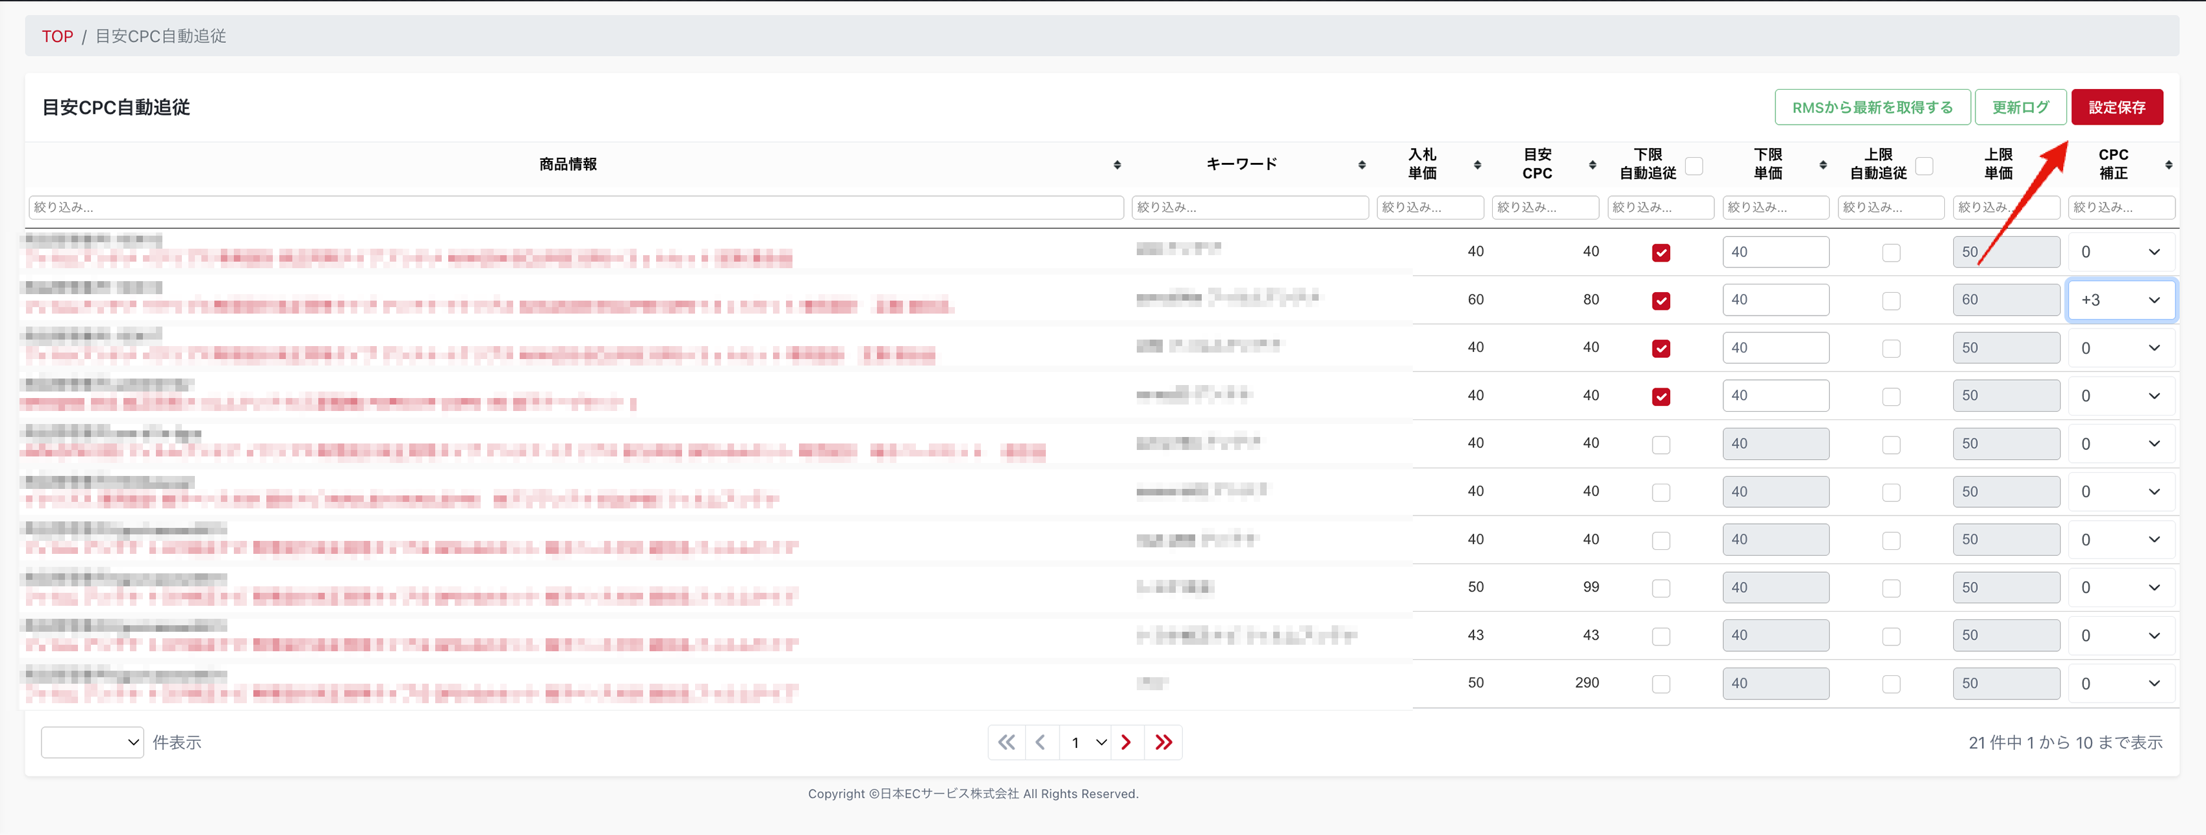Click the 設定保存 button
This screenshot has width=2206, height=835.
pyautogui.click(x=2116, y=107)
